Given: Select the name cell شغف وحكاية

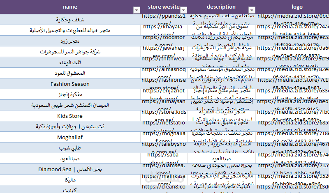Looking at the screenshot, I should (70, 19).
